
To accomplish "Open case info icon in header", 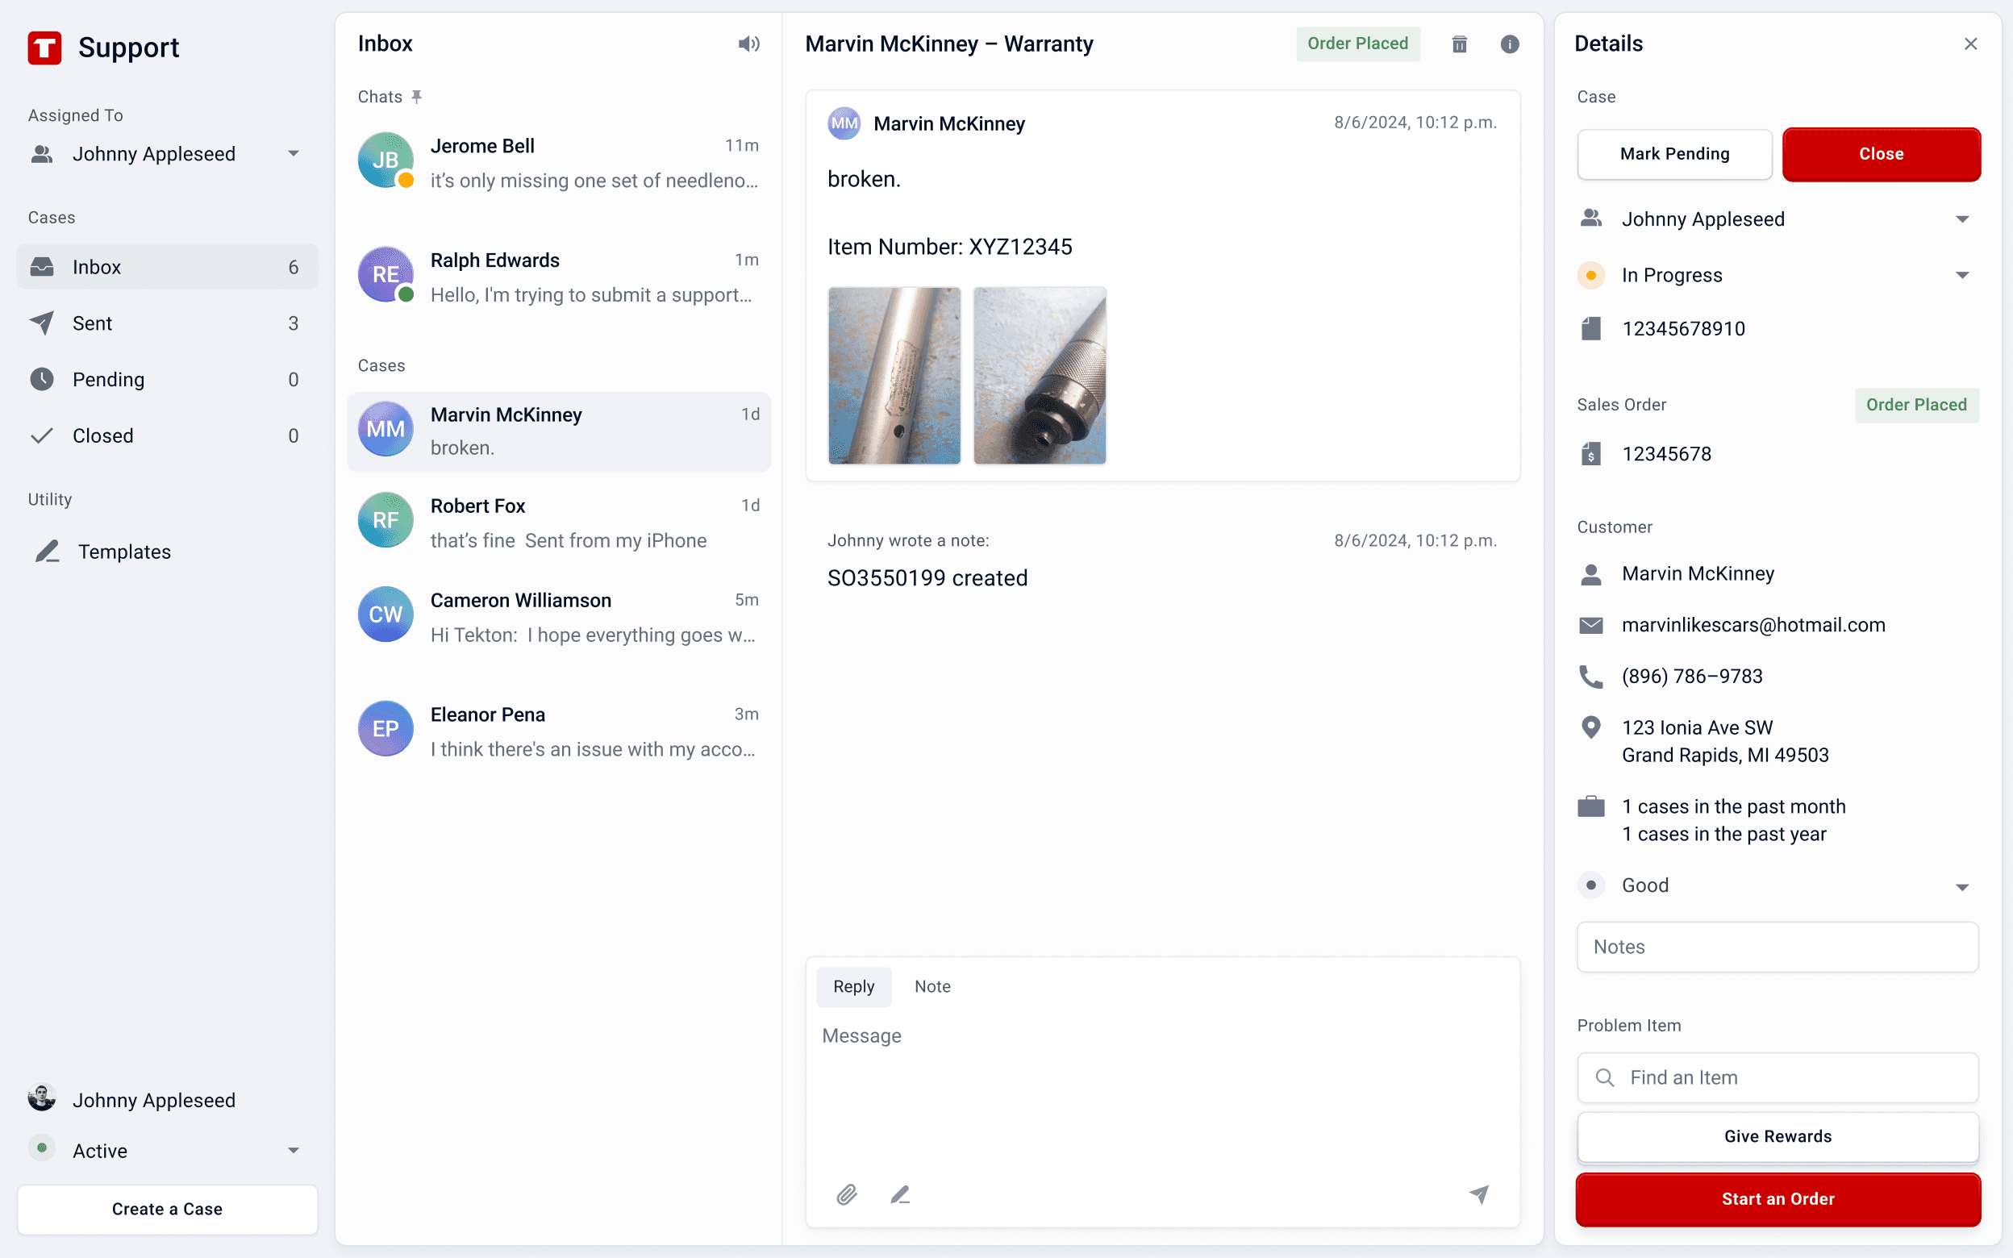I will coord(1510,44).
